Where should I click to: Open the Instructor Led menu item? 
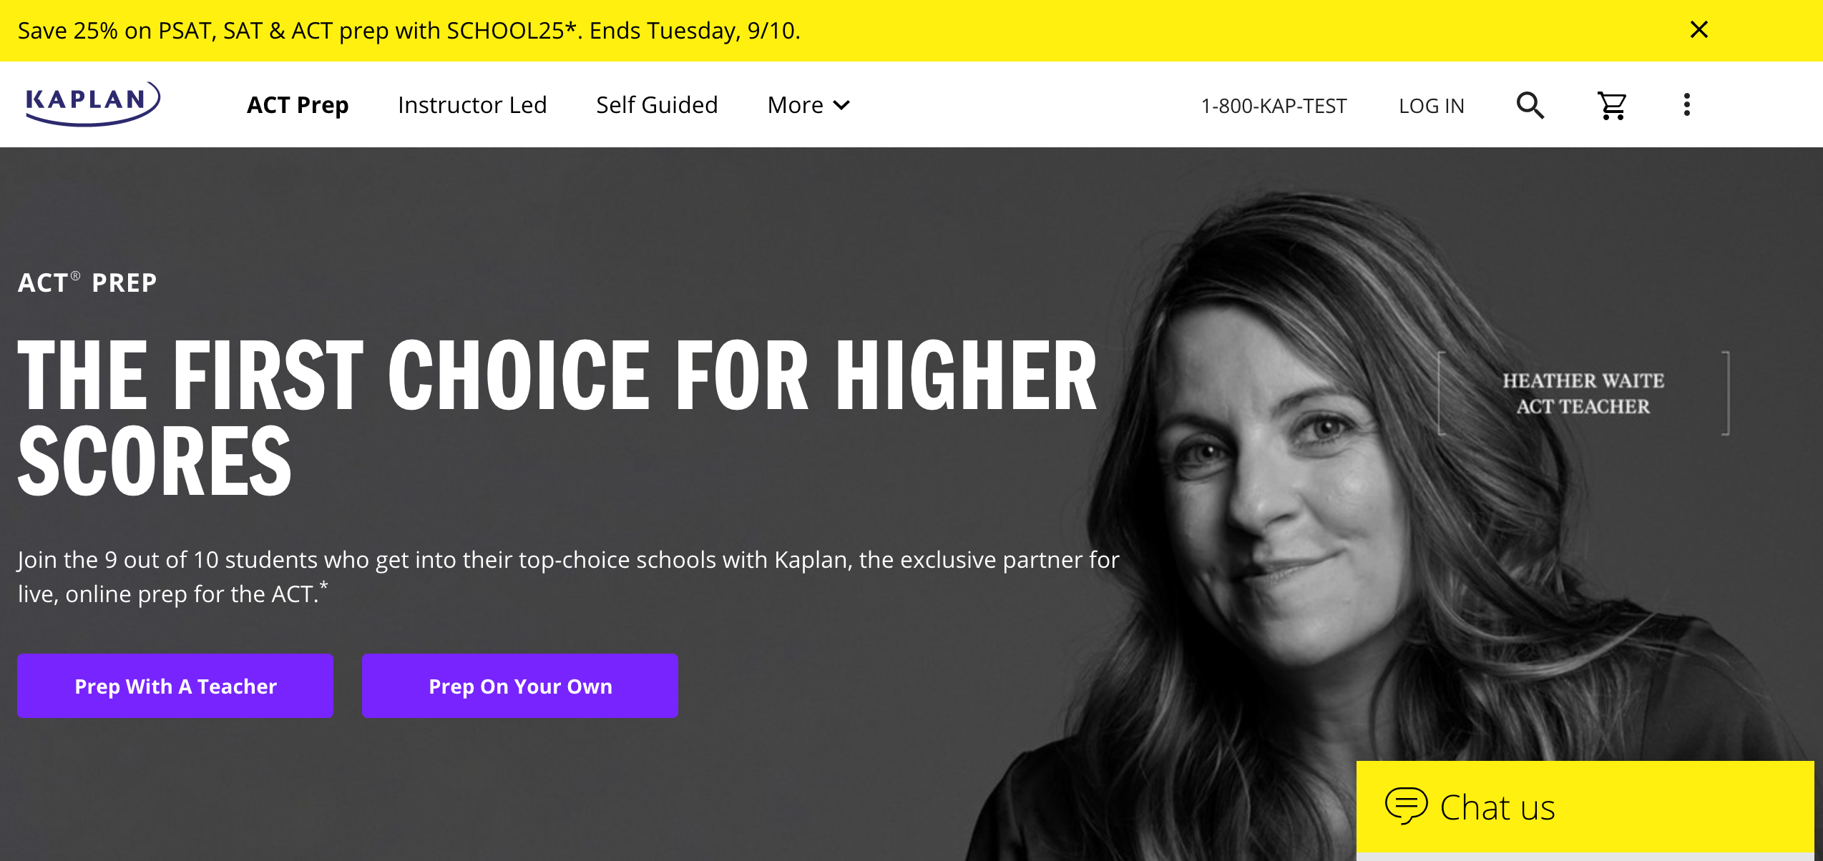(472, 105)
